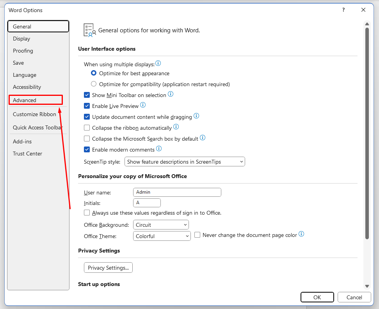Click the User Interface options heading
The width and height of the screenshot is (379, 309).
(x=107, y=49)
